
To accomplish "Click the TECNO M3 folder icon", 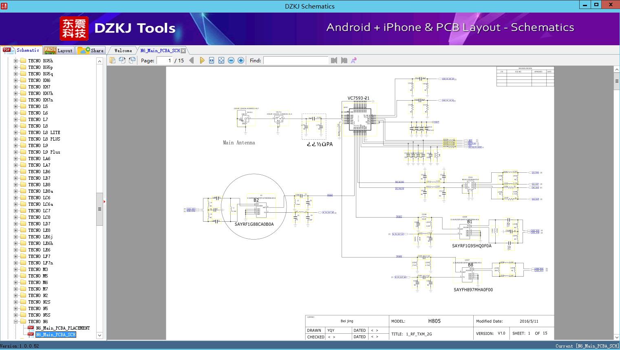I will tap(23, 269).
